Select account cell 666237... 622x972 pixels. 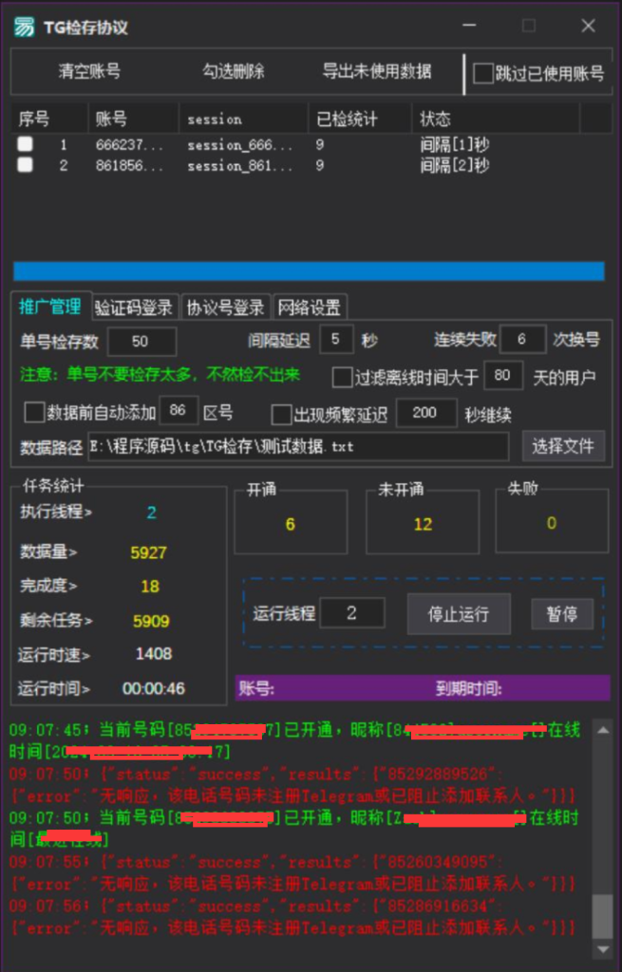pyautogui.click(x=129, y=145)
